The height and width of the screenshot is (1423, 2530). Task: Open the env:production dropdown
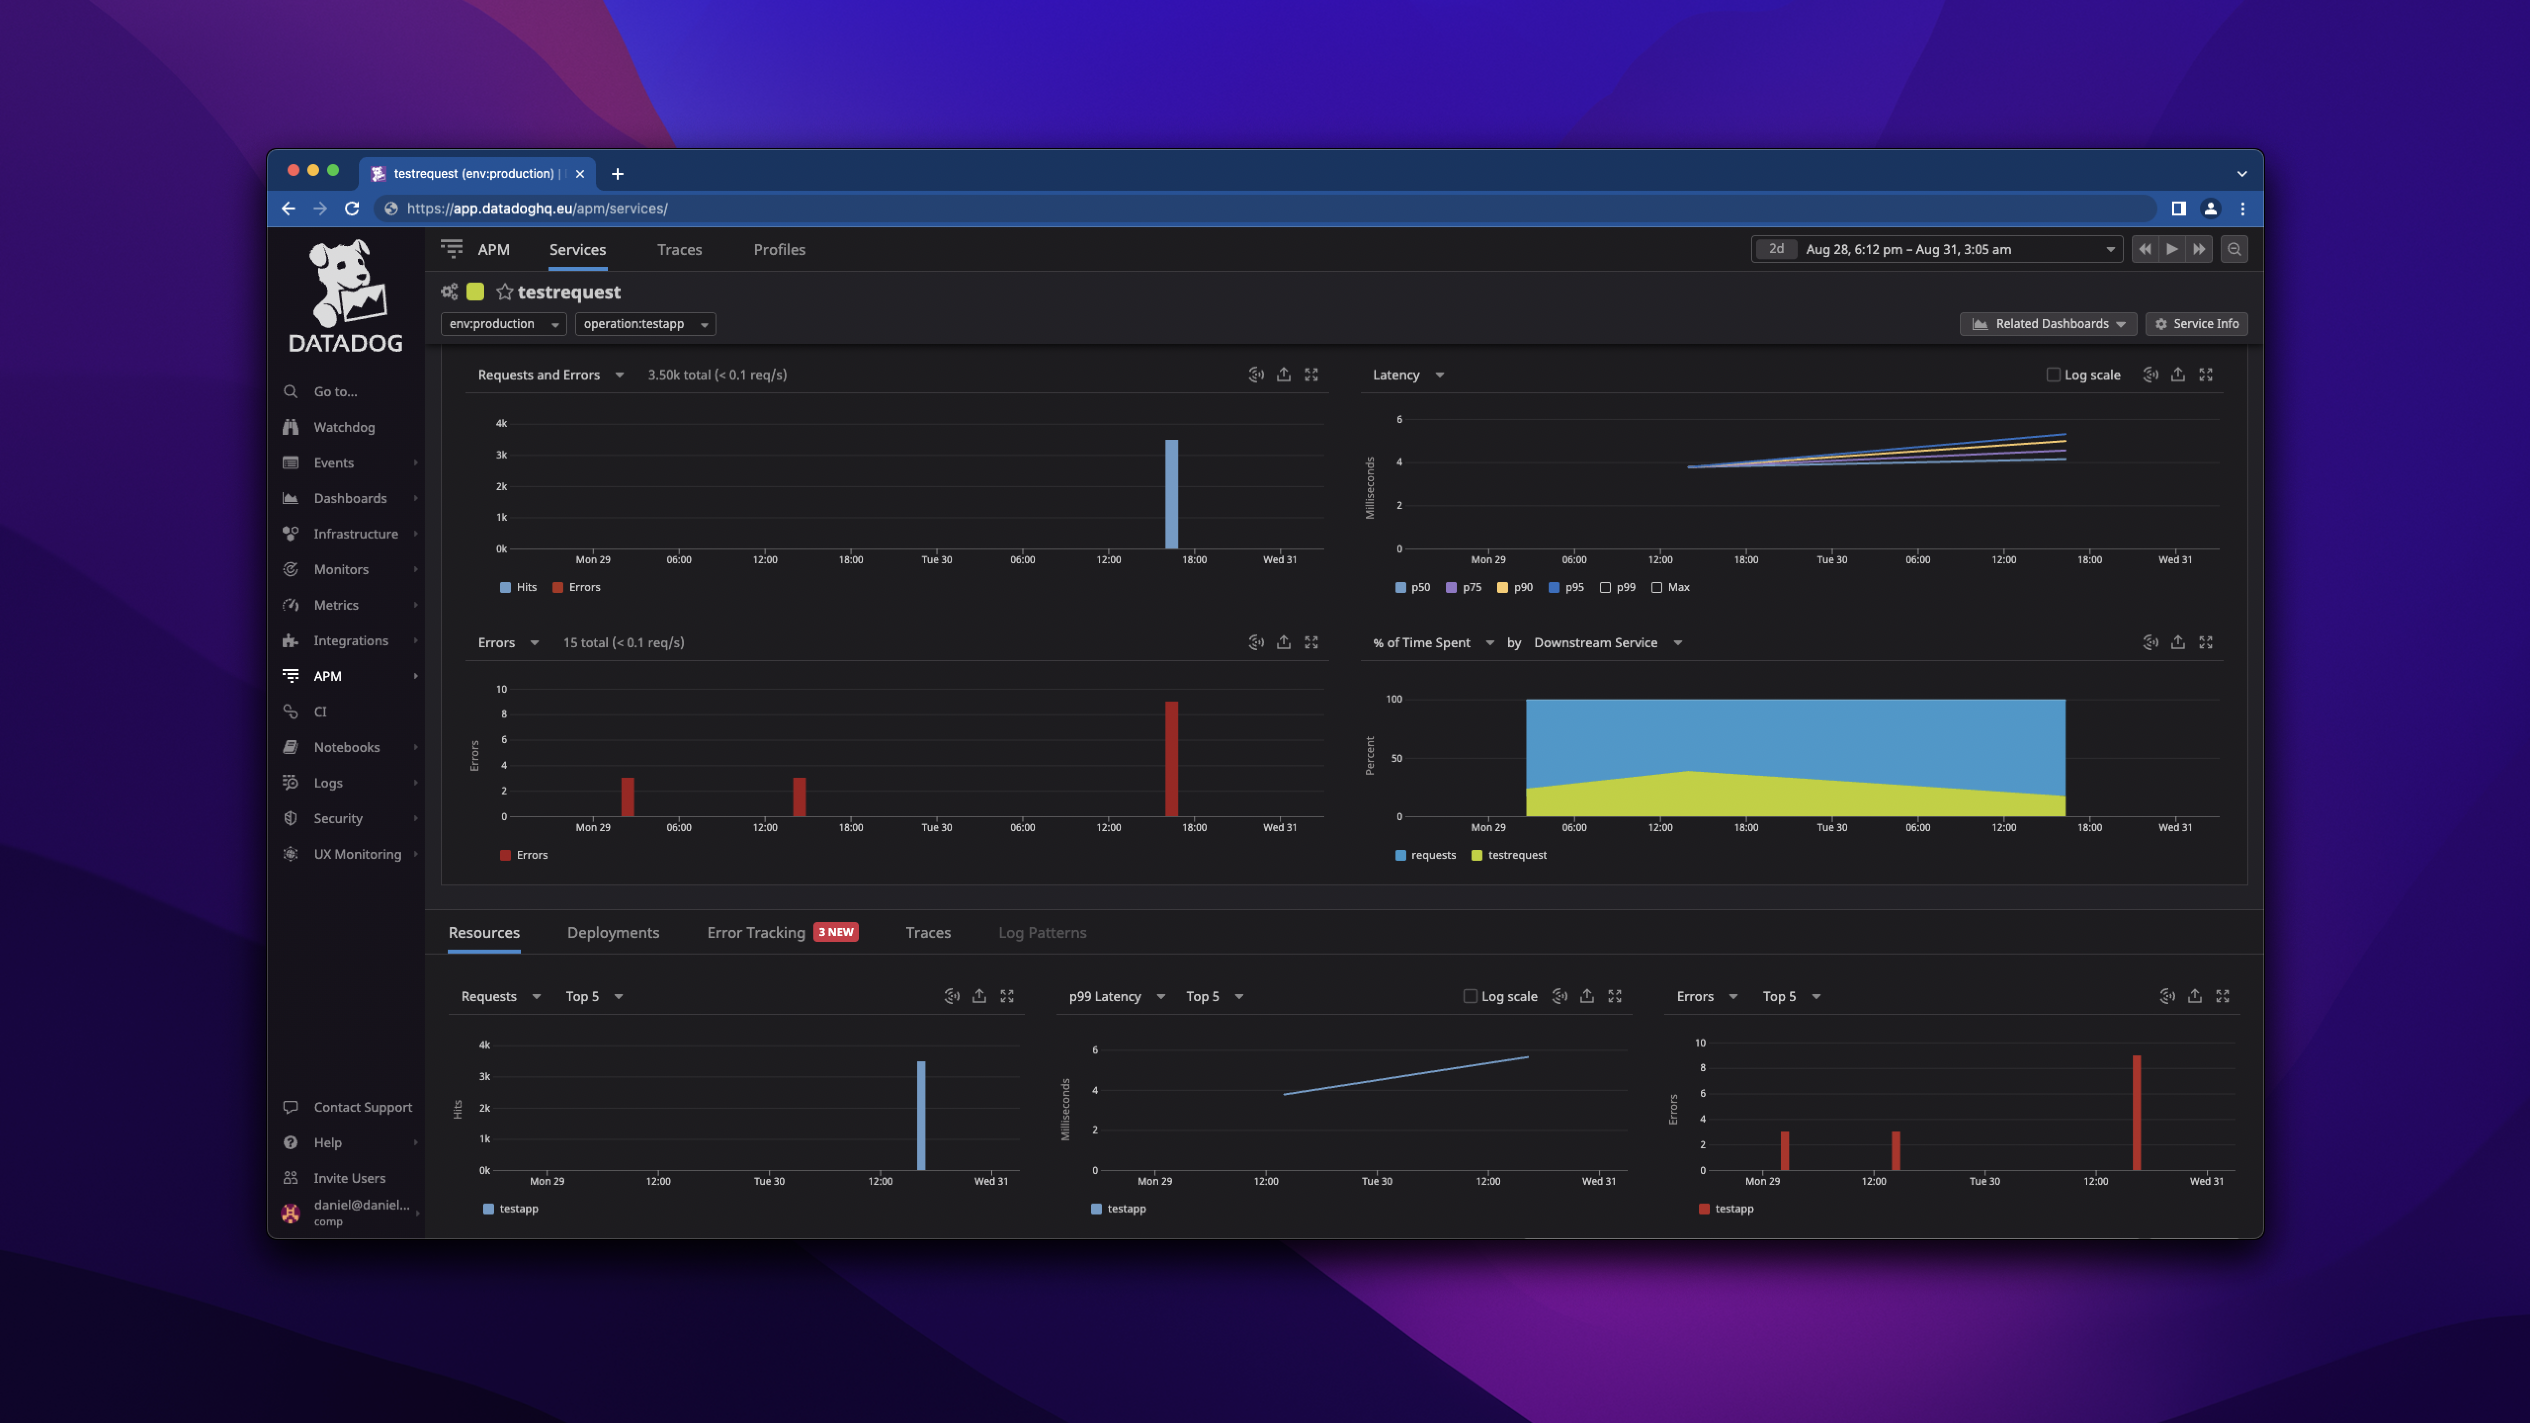[503, 324]
